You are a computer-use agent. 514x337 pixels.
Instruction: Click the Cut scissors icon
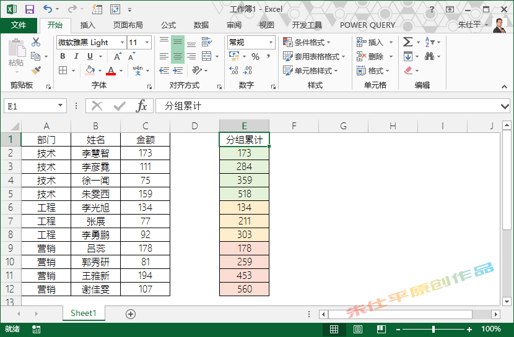tap(36, 42)
